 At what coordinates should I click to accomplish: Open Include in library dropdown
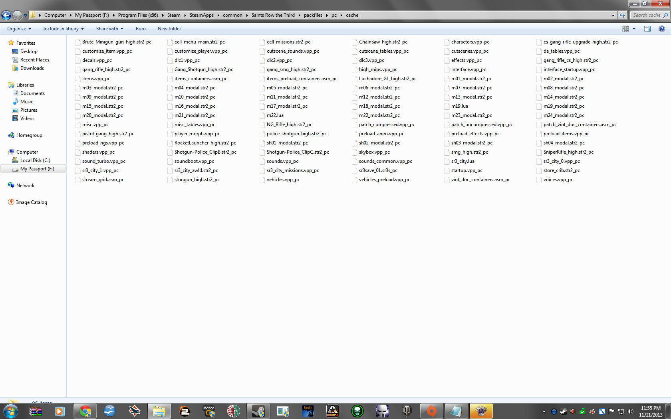tap(64, 29)
